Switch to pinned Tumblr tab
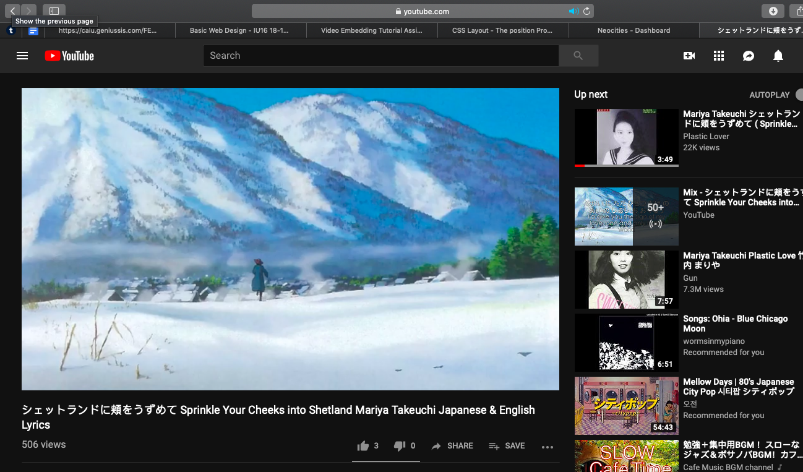The width and height of the screenshot is (803, 472). pos(11,30)
